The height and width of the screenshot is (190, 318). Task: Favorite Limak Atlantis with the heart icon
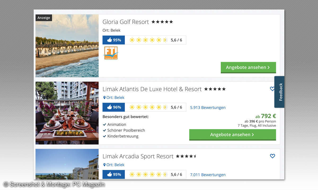coord(272,89)
